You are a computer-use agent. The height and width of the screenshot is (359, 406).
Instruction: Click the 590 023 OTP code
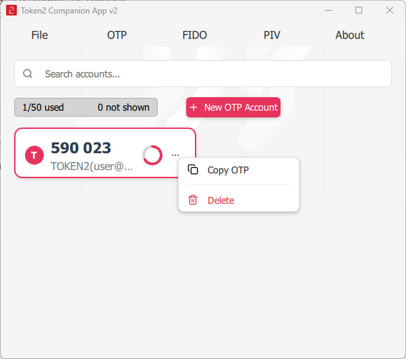(81, 148)
